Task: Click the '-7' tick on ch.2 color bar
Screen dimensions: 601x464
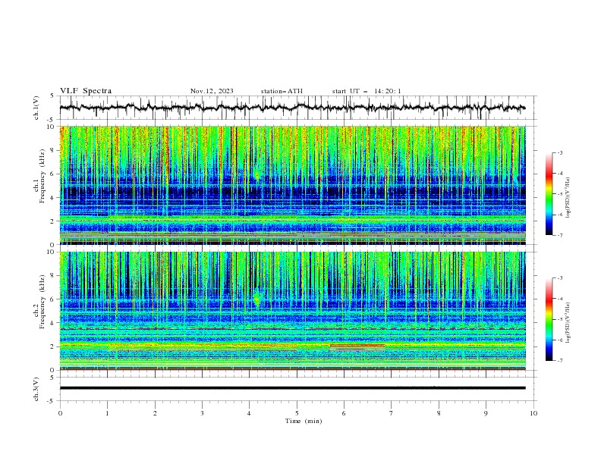Action: pyautogui.click(x=559, y=361)
